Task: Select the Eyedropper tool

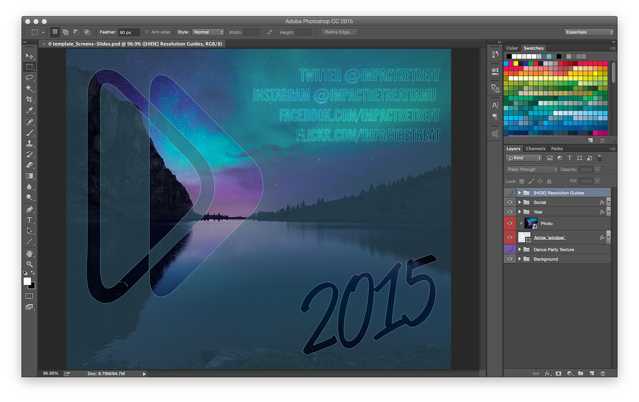Action: tap(30, 110)
